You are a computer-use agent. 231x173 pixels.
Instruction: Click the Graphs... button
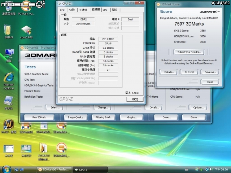[132, 117]
